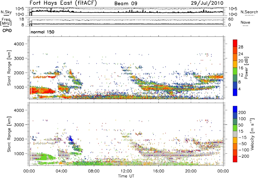Image resolution: width=258 pixels, height=178 pixels.
Task: Pick the red top segment of power colorbar
Action: click(235, 43)
